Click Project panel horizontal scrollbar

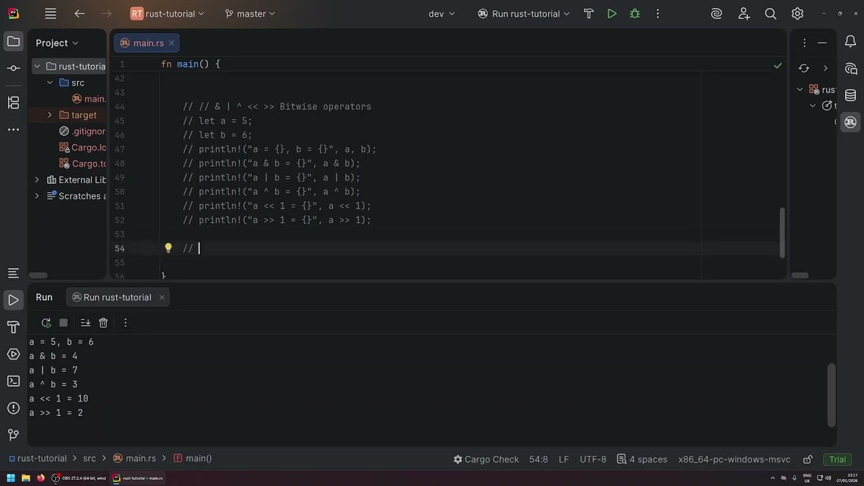click(38, 275)
